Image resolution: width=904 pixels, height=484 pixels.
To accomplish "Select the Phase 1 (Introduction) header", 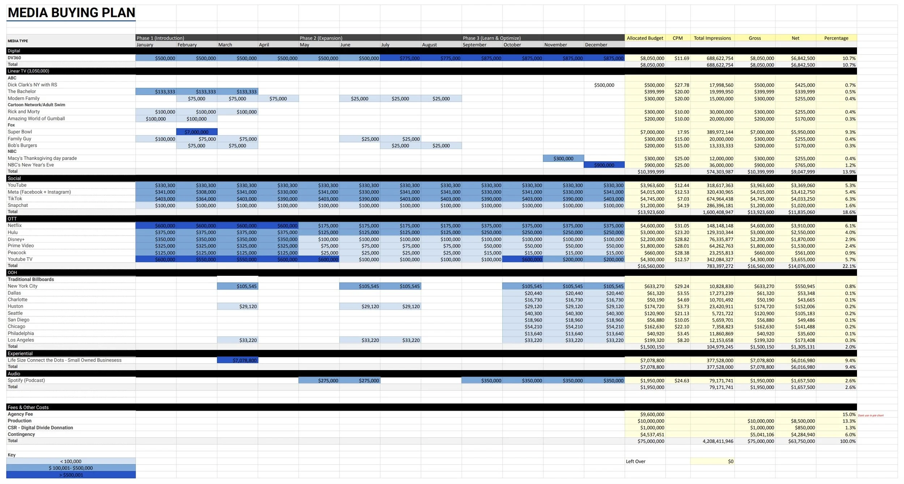I will (x=160, y=38).
